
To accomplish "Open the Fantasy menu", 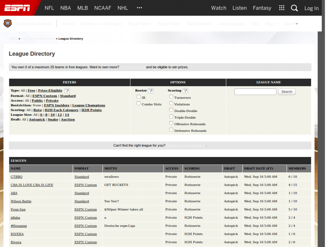I will pyautogui.click(x=262, y=8).
